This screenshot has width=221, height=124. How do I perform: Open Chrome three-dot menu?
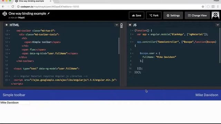pyautogui.click(x=218, y=7)
